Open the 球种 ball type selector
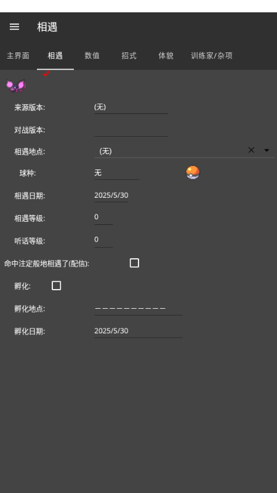The width and height of the screenshot is (277, 493). pos(116,173)
